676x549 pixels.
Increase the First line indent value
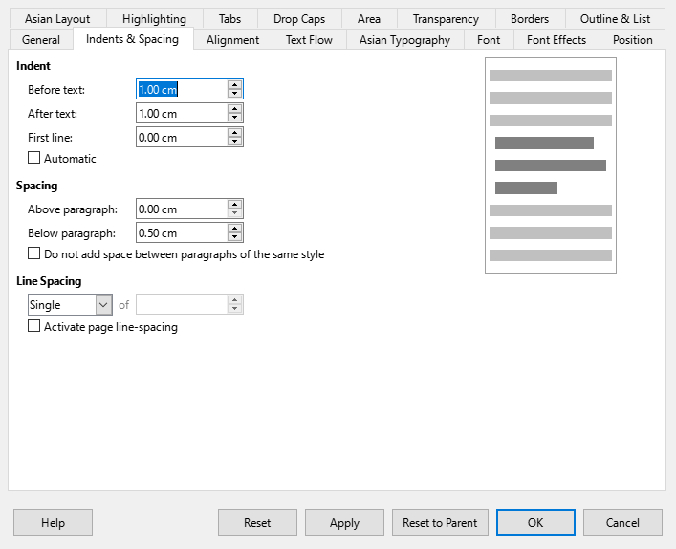(x=234, y=133)
